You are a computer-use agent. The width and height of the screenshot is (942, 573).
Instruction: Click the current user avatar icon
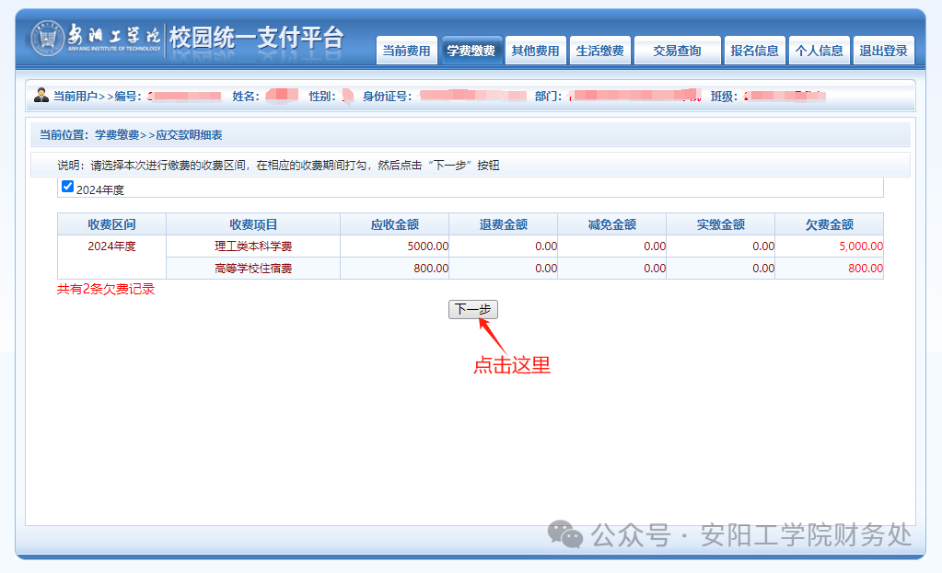(x=41, y=96)
